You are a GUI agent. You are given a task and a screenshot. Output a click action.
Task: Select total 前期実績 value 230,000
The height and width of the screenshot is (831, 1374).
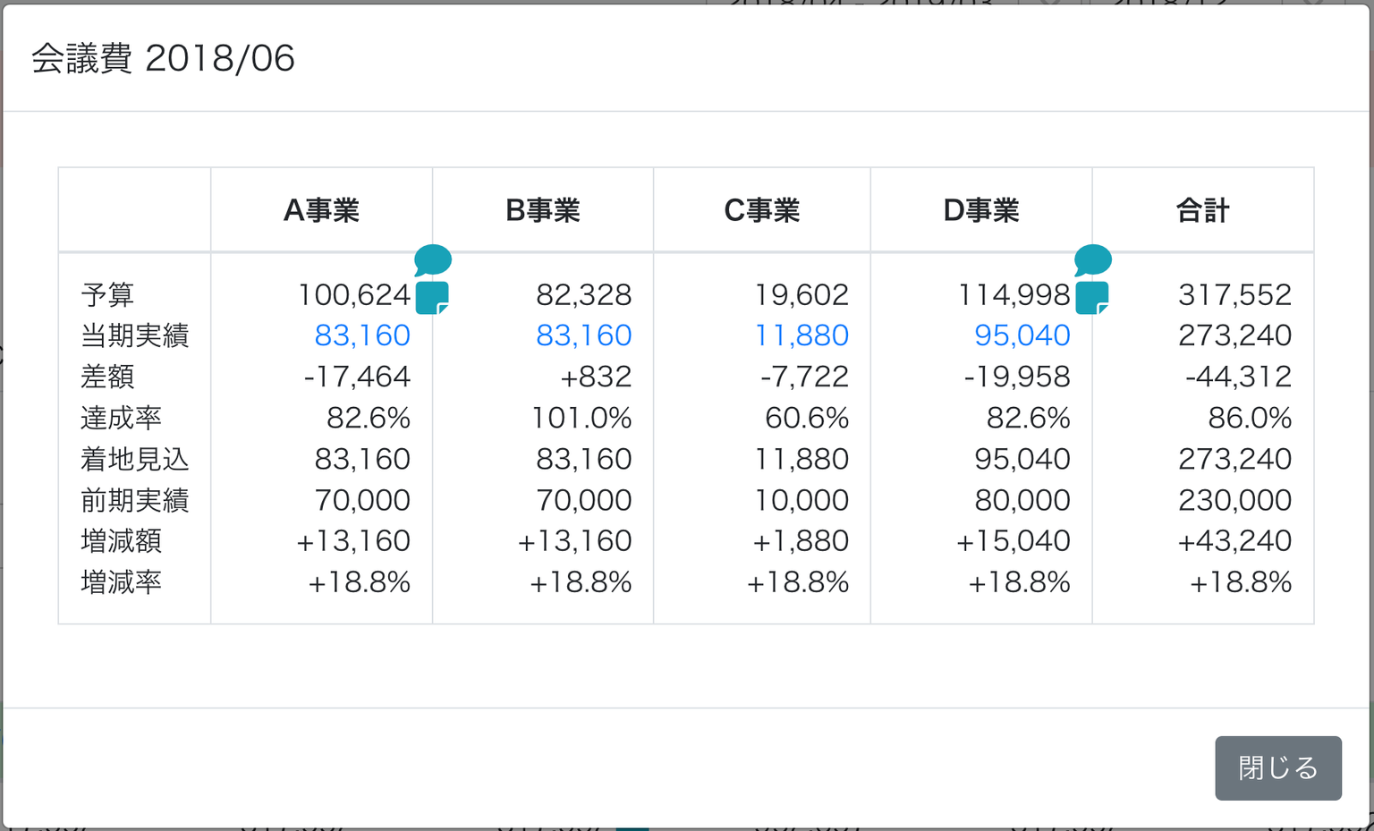1235,500
